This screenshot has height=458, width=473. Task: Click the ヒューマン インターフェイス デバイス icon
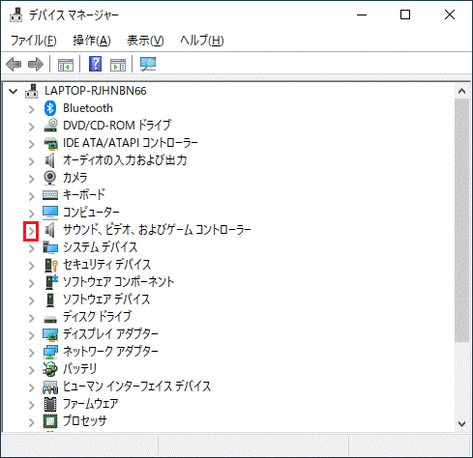pos(50,386)
